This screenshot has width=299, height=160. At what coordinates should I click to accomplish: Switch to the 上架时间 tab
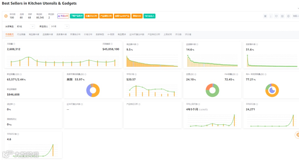(x=167, y=35)
